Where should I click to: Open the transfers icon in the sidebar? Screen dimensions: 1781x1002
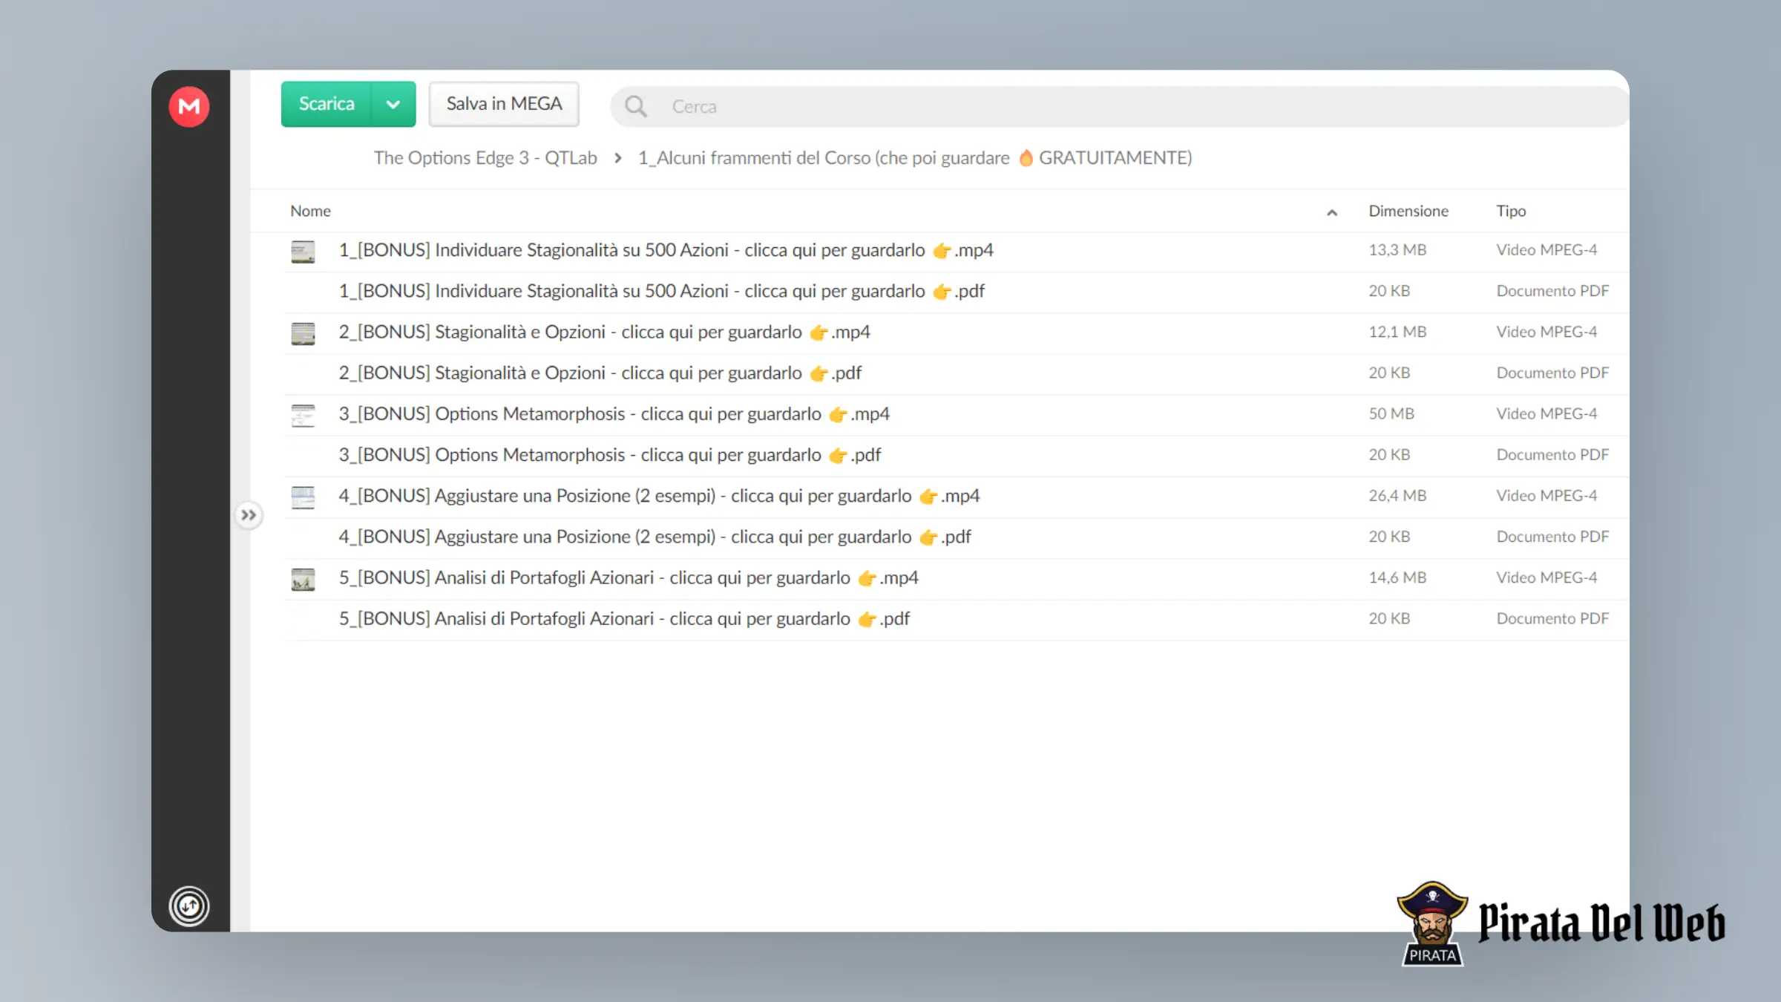(x=189, y=906)
